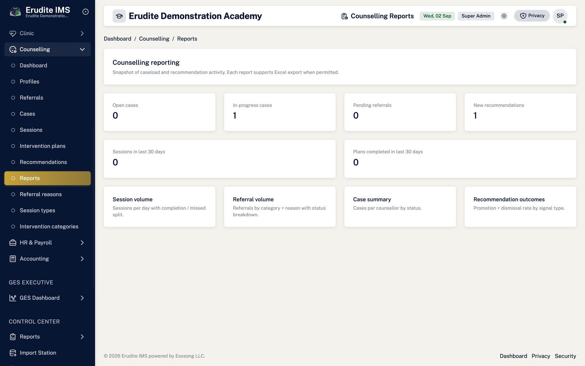Select the highlighted Reports sidebar item
Screen dimensions: 585x366
[x=48, y=178]
